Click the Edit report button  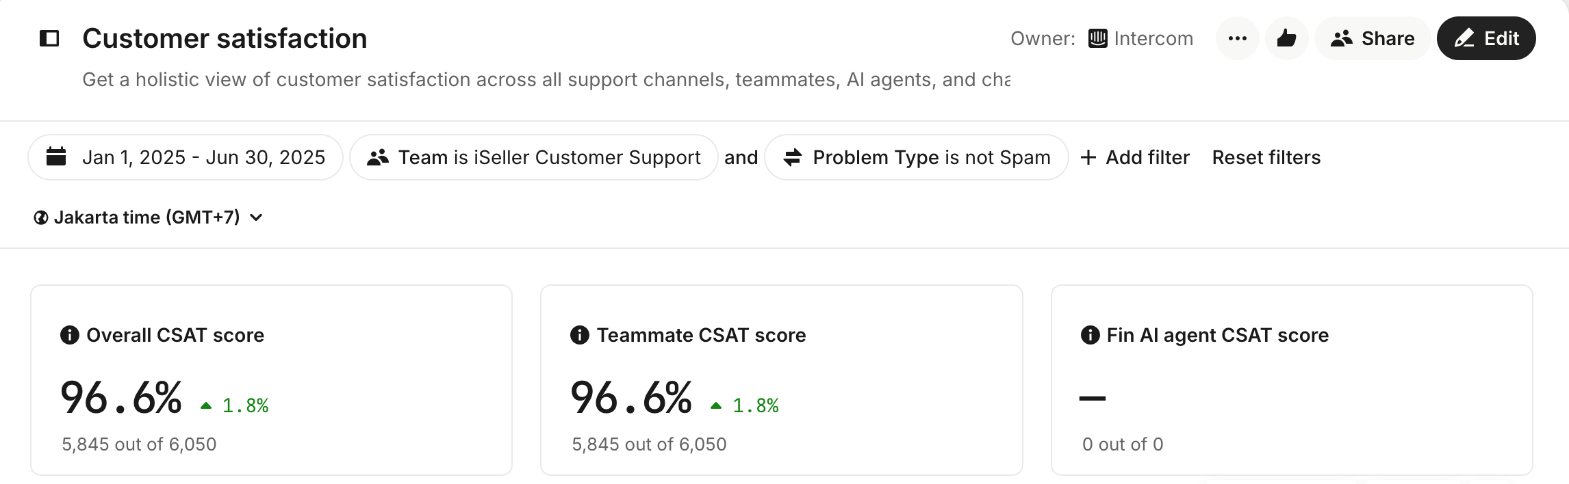pos(1486,38)
